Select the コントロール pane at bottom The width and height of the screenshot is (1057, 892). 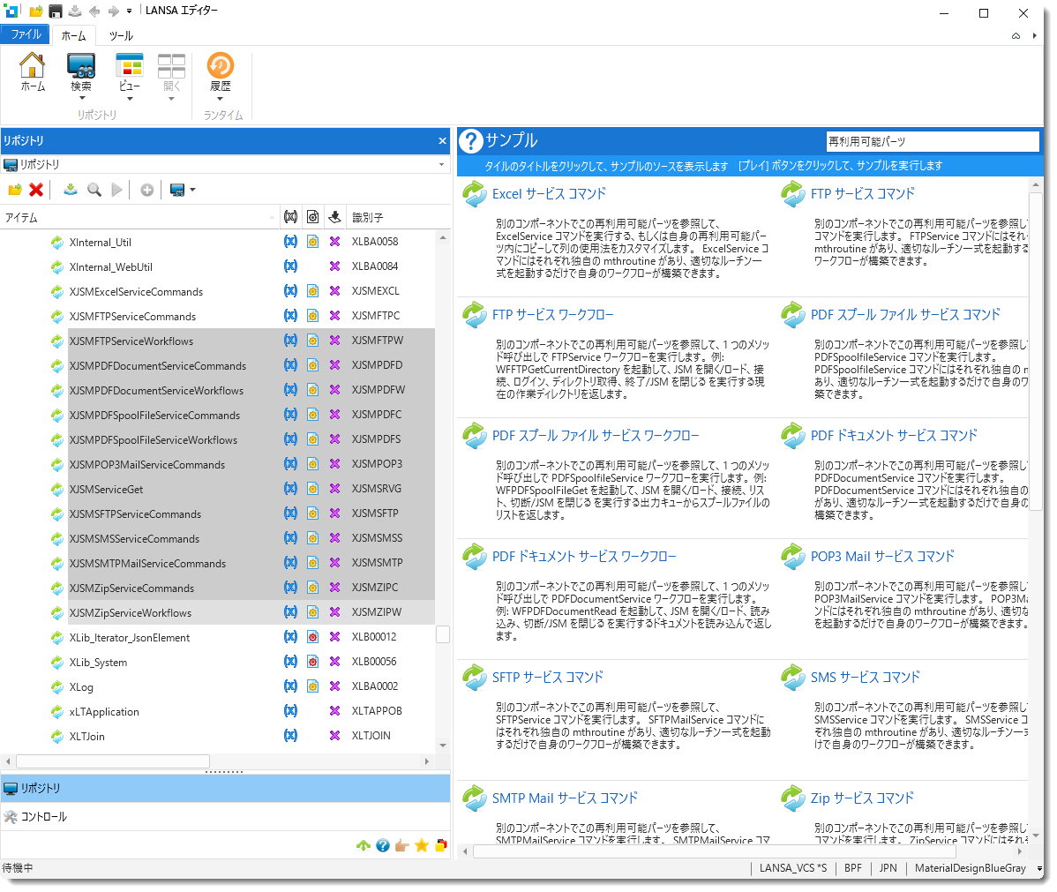[x=225, y=816]
